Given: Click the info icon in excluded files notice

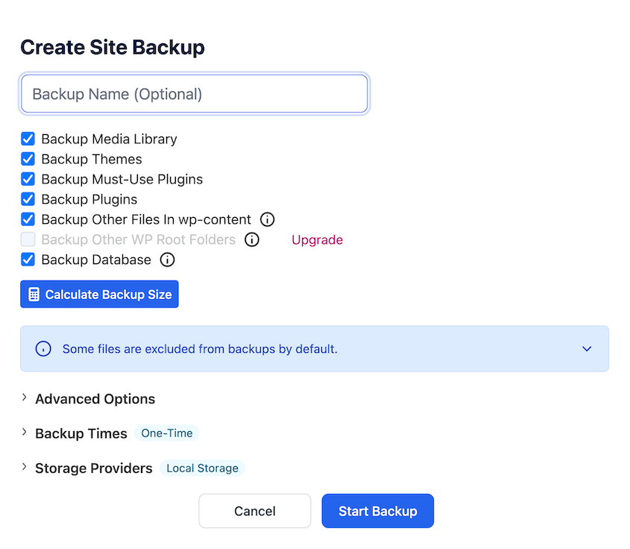Looking at the screenshot, I should [43, 349].
